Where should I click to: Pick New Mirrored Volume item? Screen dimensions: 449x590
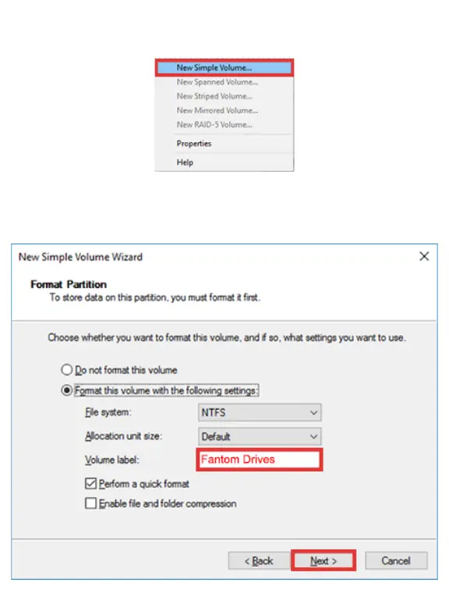(224, 111)
